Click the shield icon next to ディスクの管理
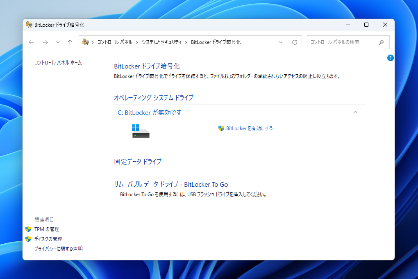The height and width of the screenshot is (279, 418). [28, 239]
